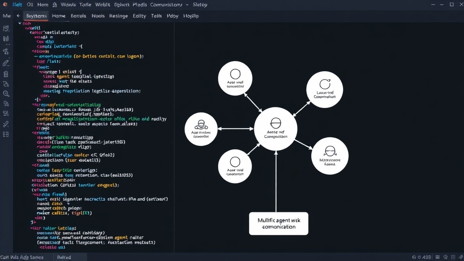This screenshot has width=464, height=261.
Task: Click the keyboard layout icon in the status bar
Action: [437, 257]
